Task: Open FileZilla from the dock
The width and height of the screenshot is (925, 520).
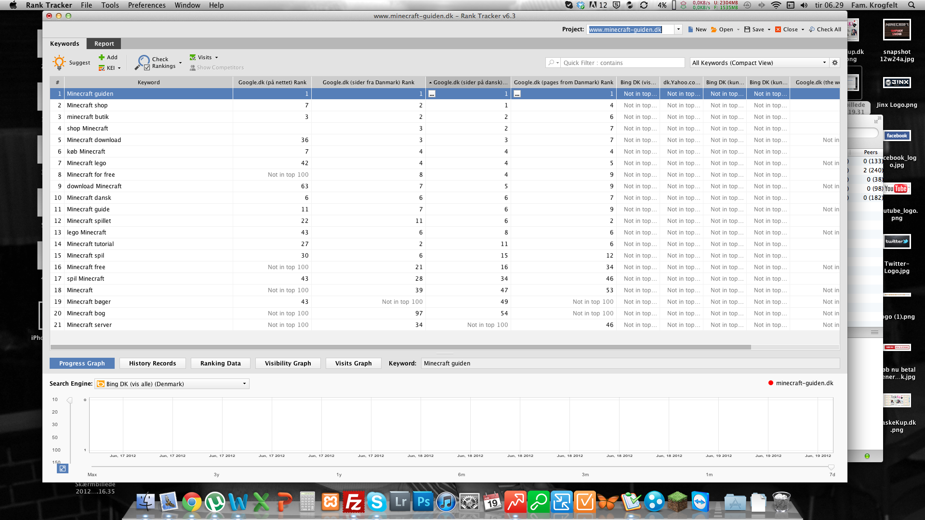Action: pos(354,502)
